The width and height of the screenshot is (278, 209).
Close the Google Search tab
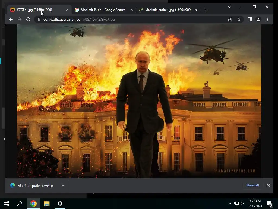(132, 10)
